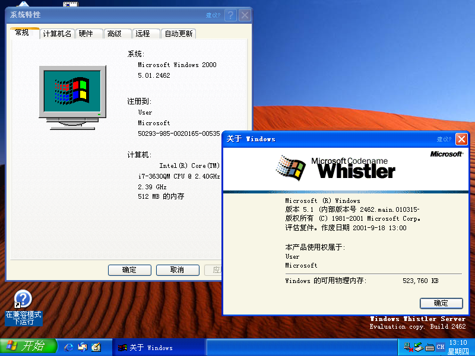The height and width of the screenshot is (356, 475).
Task: Close the 系统特性 window
Action: click(x=245, y=15)
